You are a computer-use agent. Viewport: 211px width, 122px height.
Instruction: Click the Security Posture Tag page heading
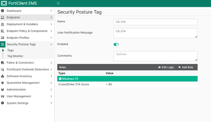point(79,12)
